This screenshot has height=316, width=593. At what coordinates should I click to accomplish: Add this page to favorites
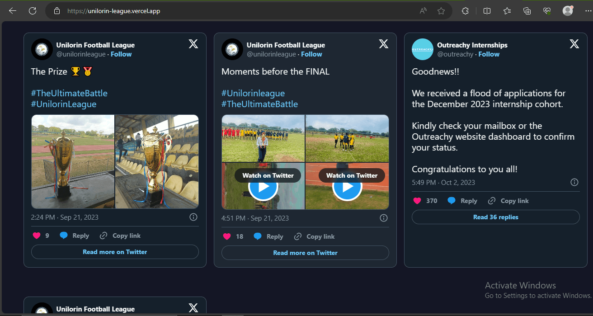click(x=441, y=11)
